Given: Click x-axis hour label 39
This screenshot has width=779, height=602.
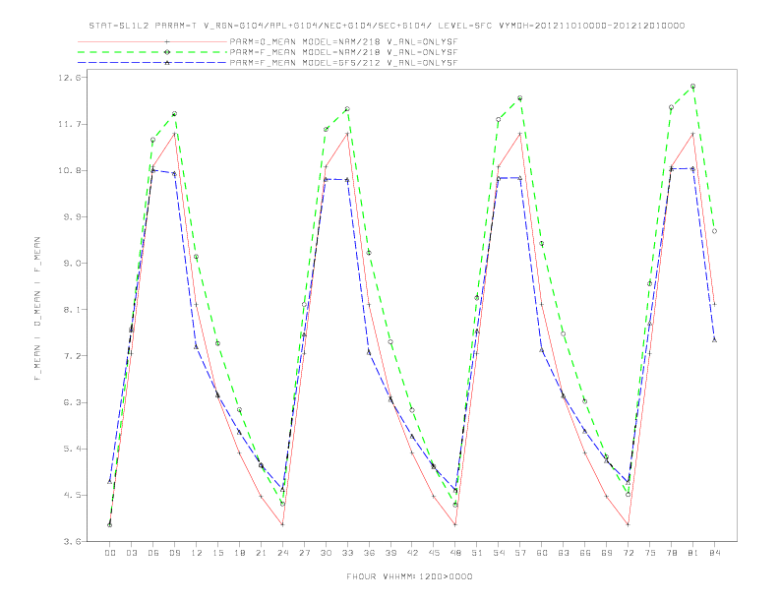Looking at the screenshot, I should 390,553.
